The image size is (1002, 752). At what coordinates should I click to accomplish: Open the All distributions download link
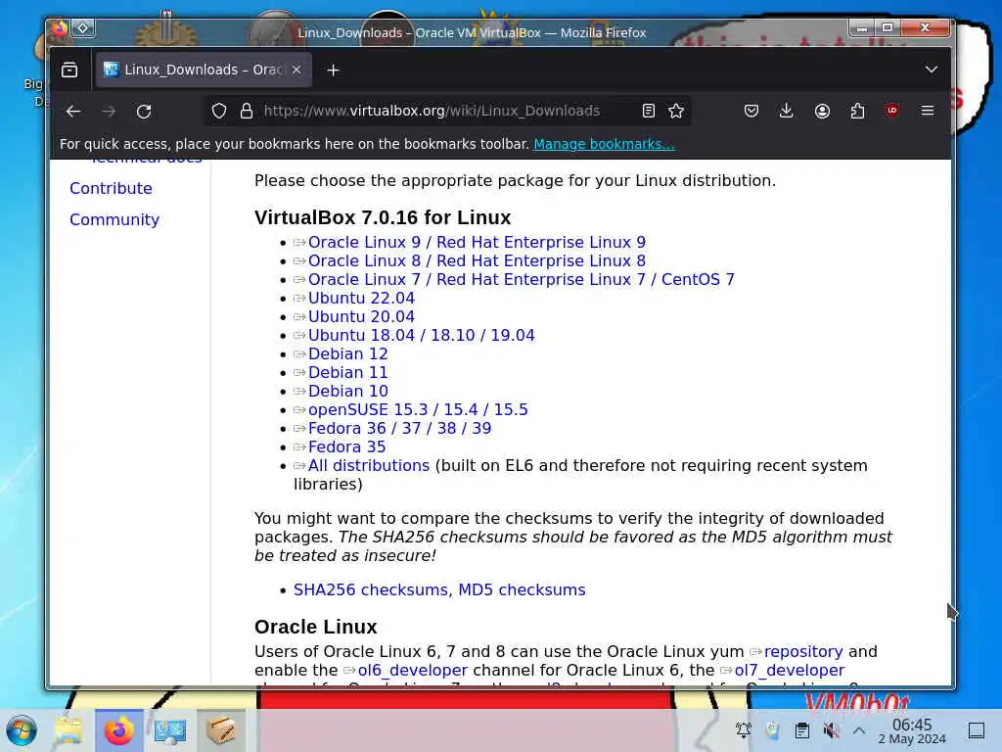tap(369, 465)
